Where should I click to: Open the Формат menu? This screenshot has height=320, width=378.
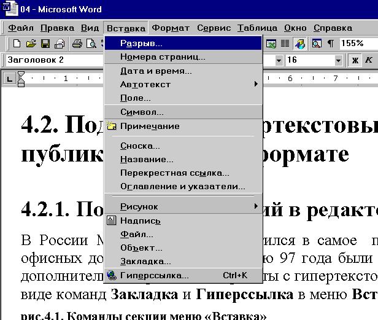[x=171, y=28]
